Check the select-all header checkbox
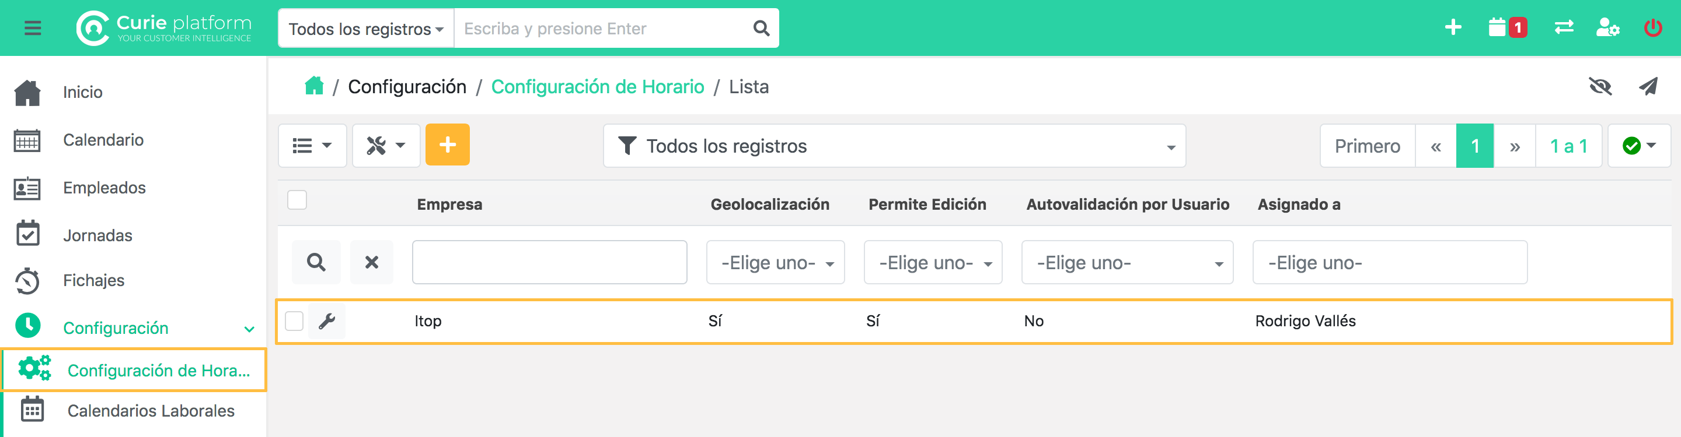The image size is (1681, 437). pyautogui.click(x=297, y=200)
